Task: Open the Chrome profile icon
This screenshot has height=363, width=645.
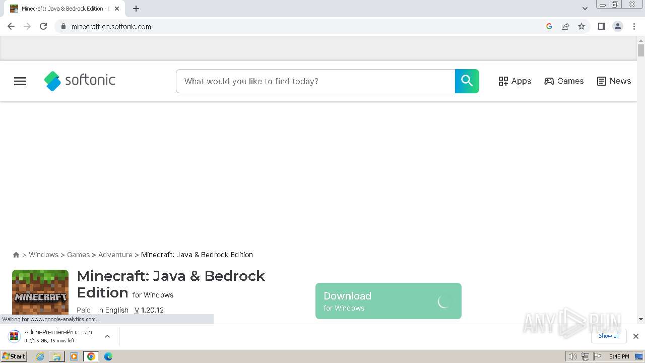Action: pyautogui.click(x=618, y=26)
